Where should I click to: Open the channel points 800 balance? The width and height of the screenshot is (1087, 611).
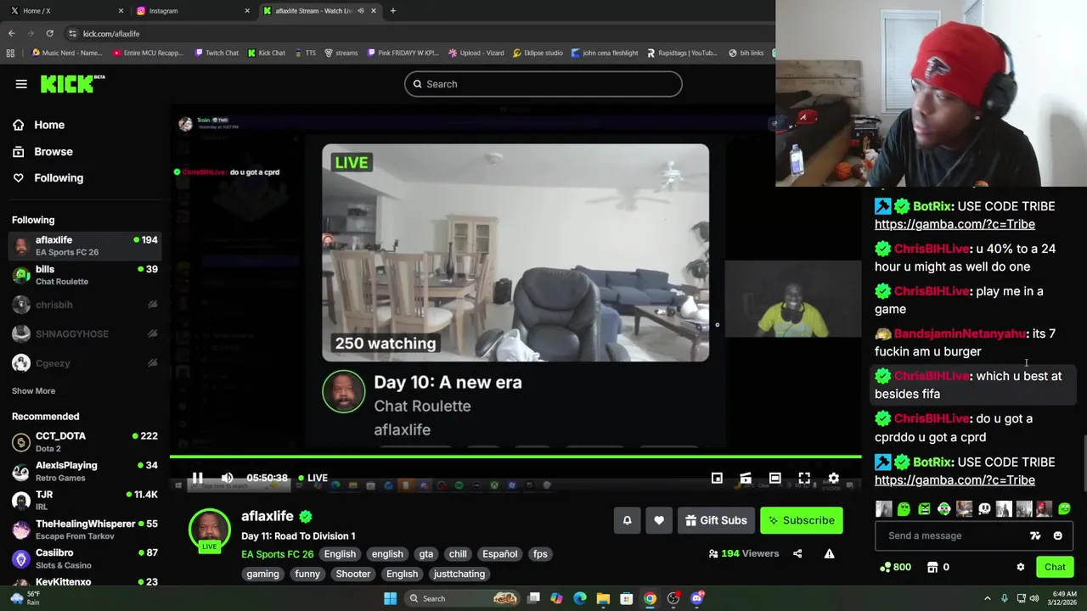[x=897, y=567]
